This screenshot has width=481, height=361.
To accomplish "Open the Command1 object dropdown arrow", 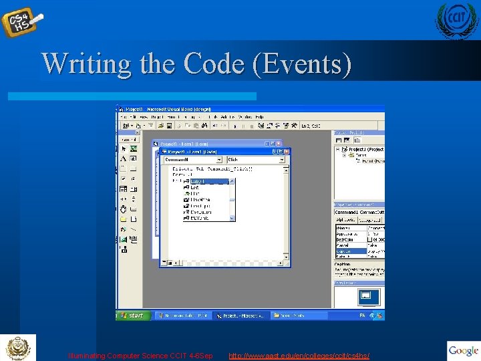I will [218, 160].
